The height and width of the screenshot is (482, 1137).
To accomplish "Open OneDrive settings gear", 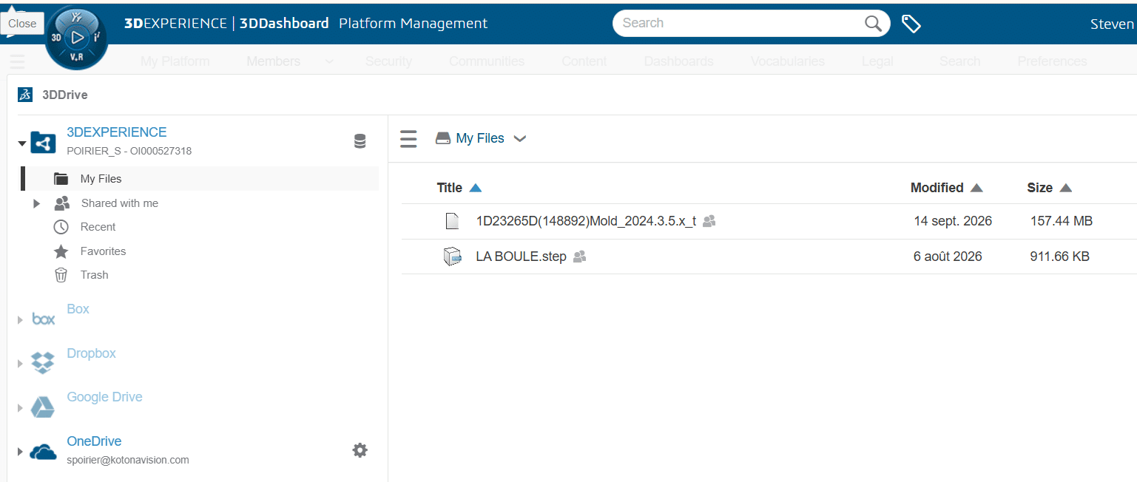I will pyautogui.click(x=360, y=450).
